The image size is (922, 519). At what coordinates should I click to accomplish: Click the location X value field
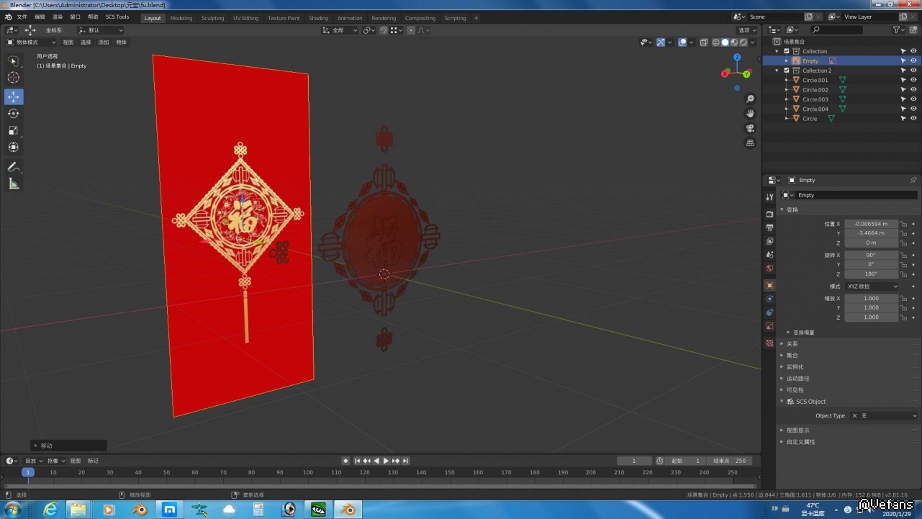tap(872, 224)
